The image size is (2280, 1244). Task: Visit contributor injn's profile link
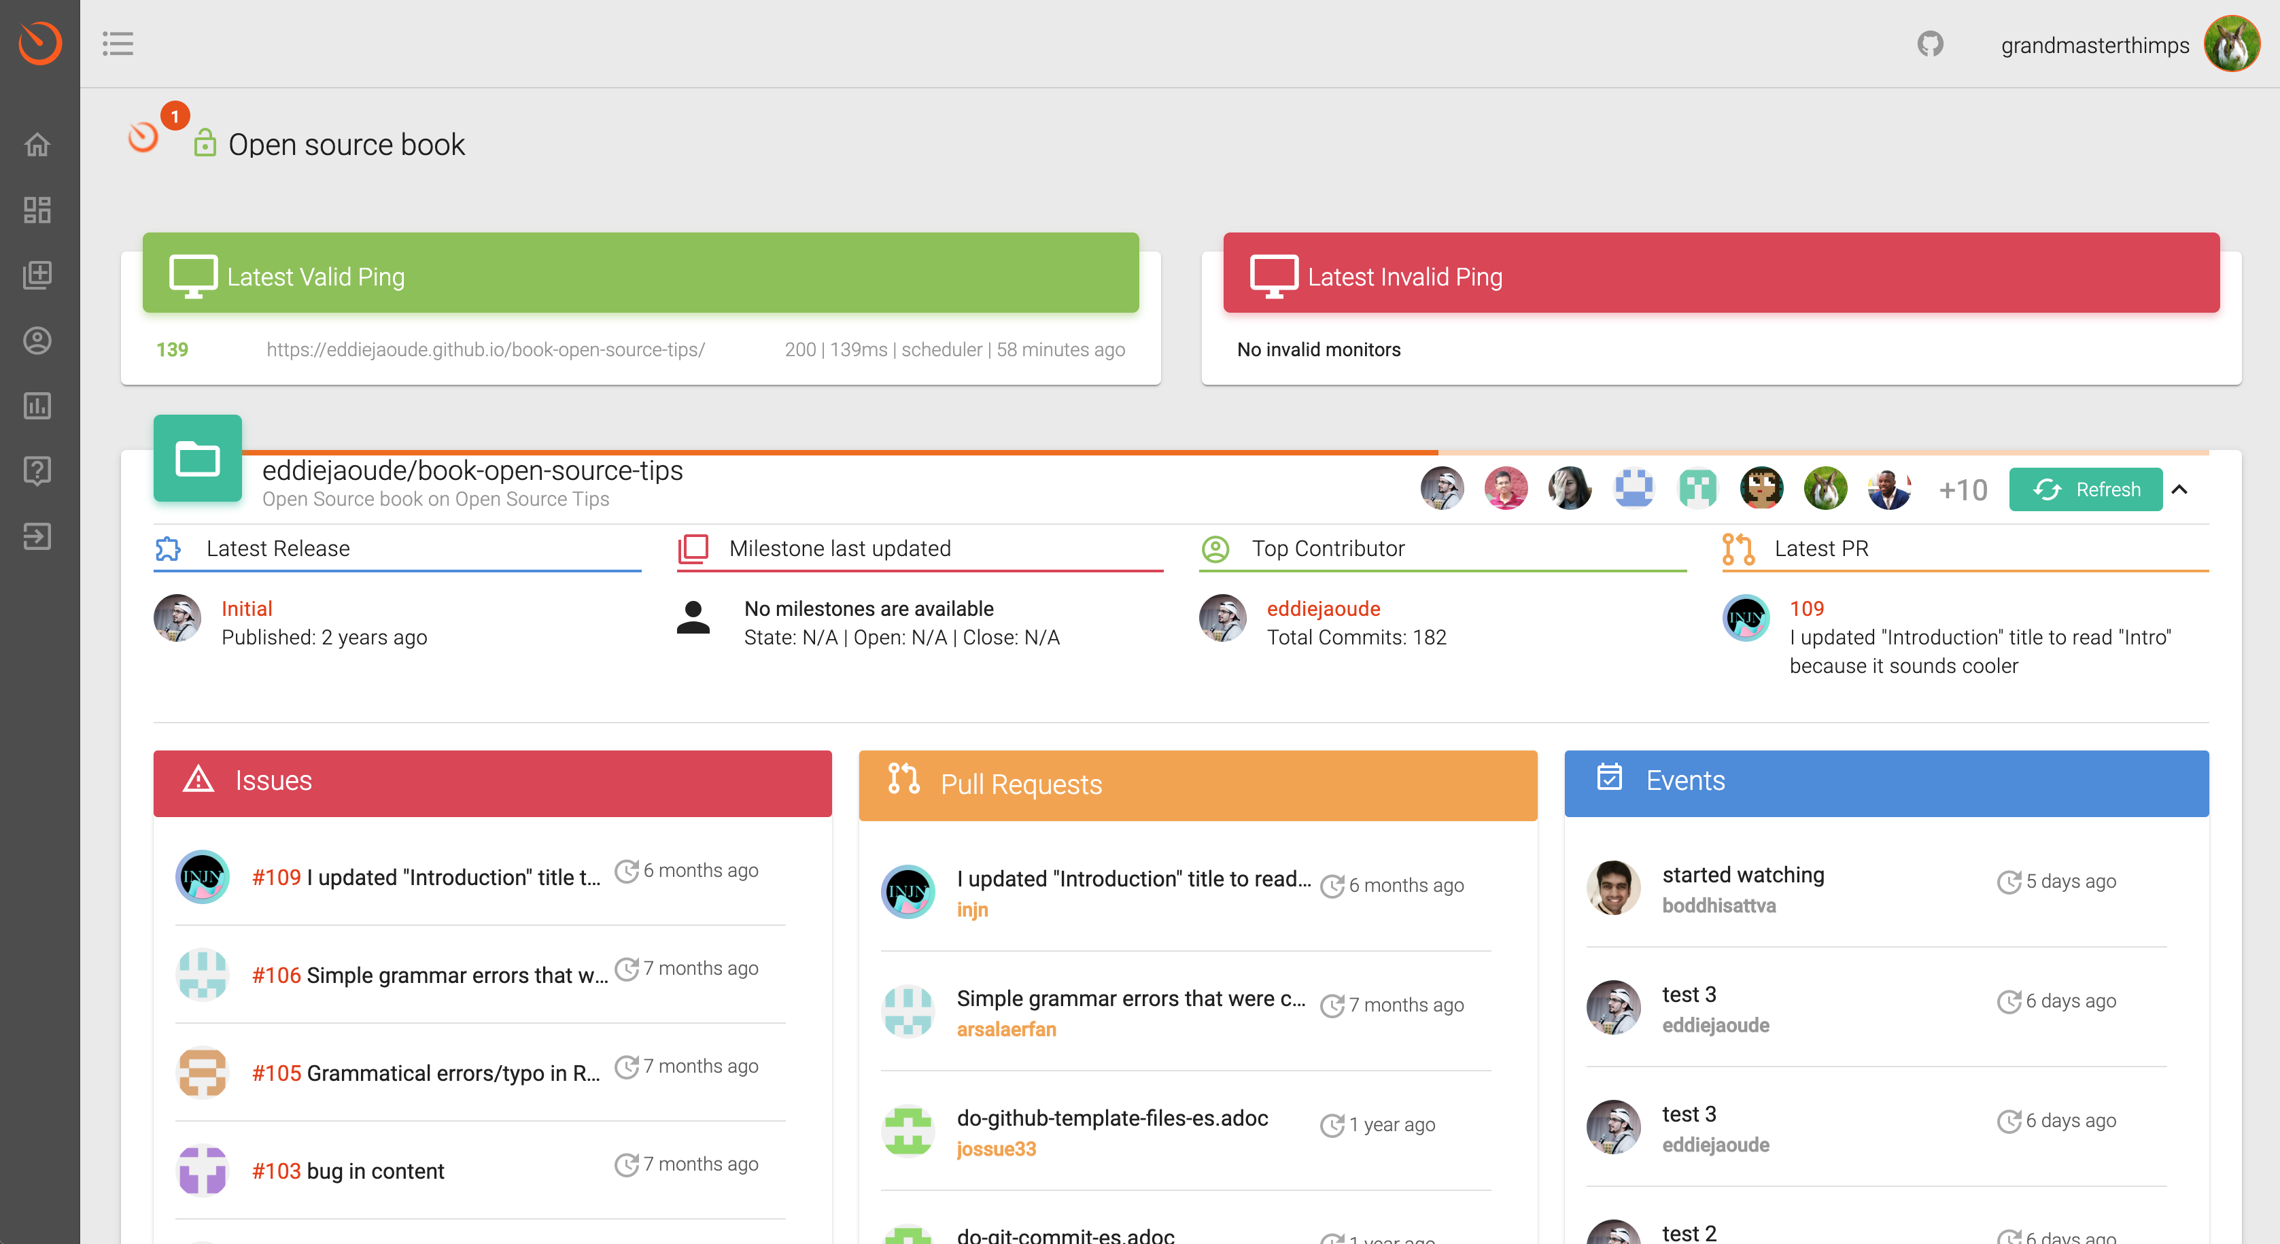pyautogui.click(x=972, y=910)
